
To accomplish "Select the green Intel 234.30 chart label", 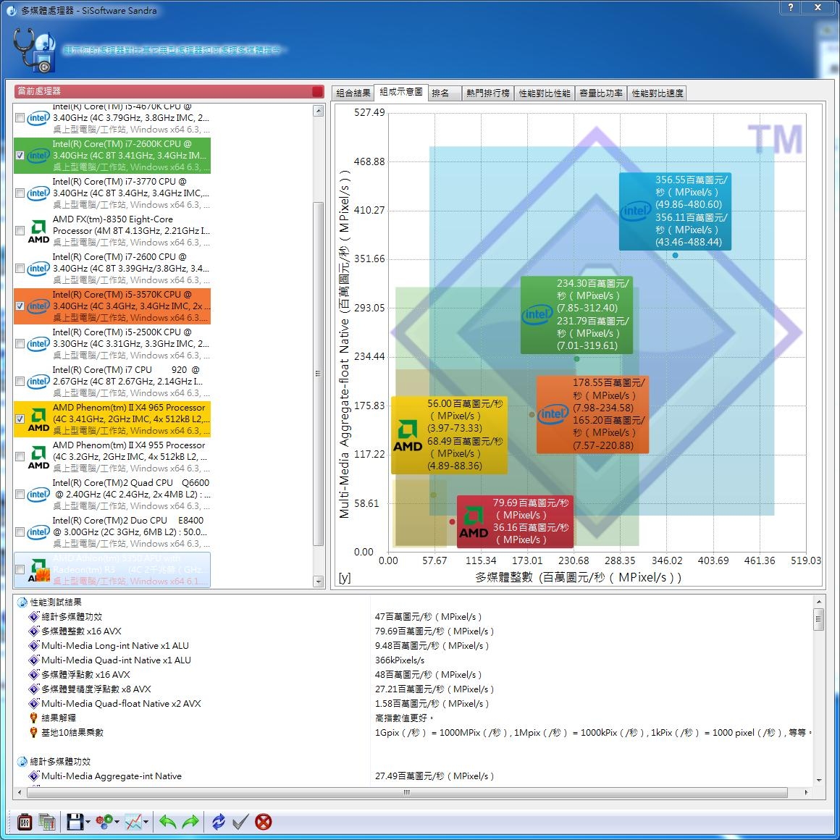I will (x=576, y=314).
